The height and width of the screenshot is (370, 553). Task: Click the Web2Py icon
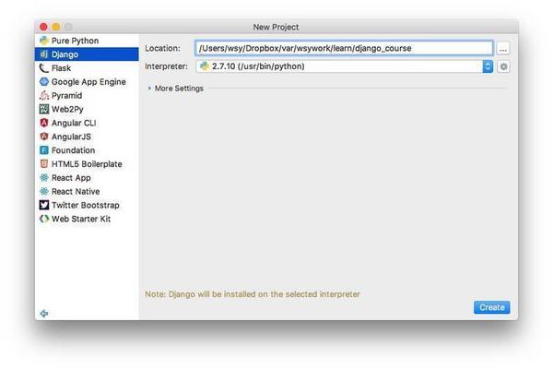click(x=43, y=109)
